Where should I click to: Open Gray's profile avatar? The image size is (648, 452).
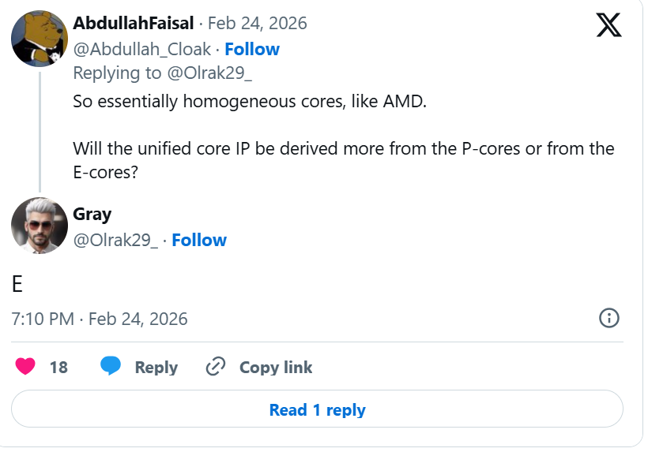[x=40, y=226]
